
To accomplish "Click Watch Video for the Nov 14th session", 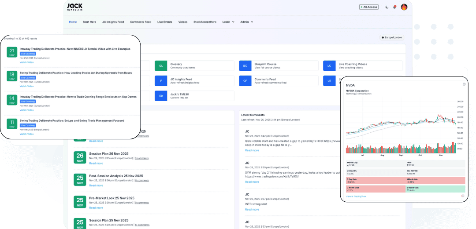I will 27,110.
